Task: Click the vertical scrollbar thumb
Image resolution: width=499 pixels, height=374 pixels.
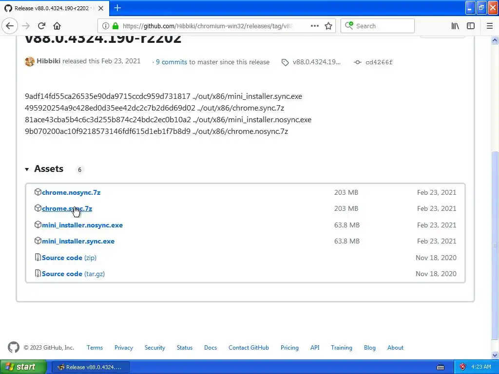Action: point(495,245)
